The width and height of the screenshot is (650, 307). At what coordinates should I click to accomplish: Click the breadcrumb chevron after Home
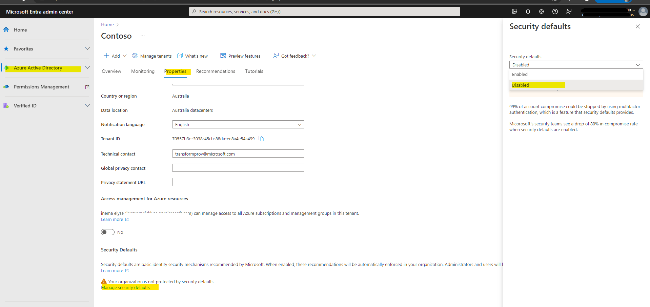pyautogui.click(x=118, y=25)
